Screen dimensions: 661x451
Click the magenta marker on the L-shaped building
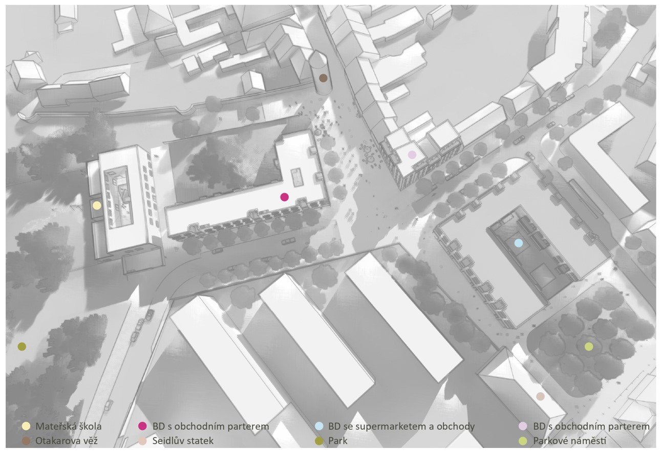[285, 197]
